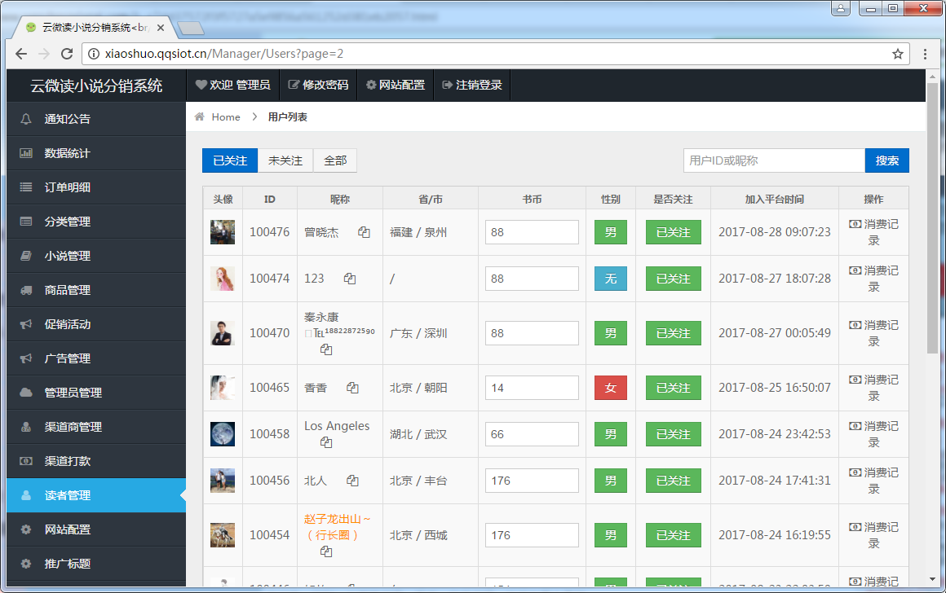Click 欢迎 管理员 in top bar
Image resolution: width=946 pixels, height=593 pixels.
click(233, 85)
